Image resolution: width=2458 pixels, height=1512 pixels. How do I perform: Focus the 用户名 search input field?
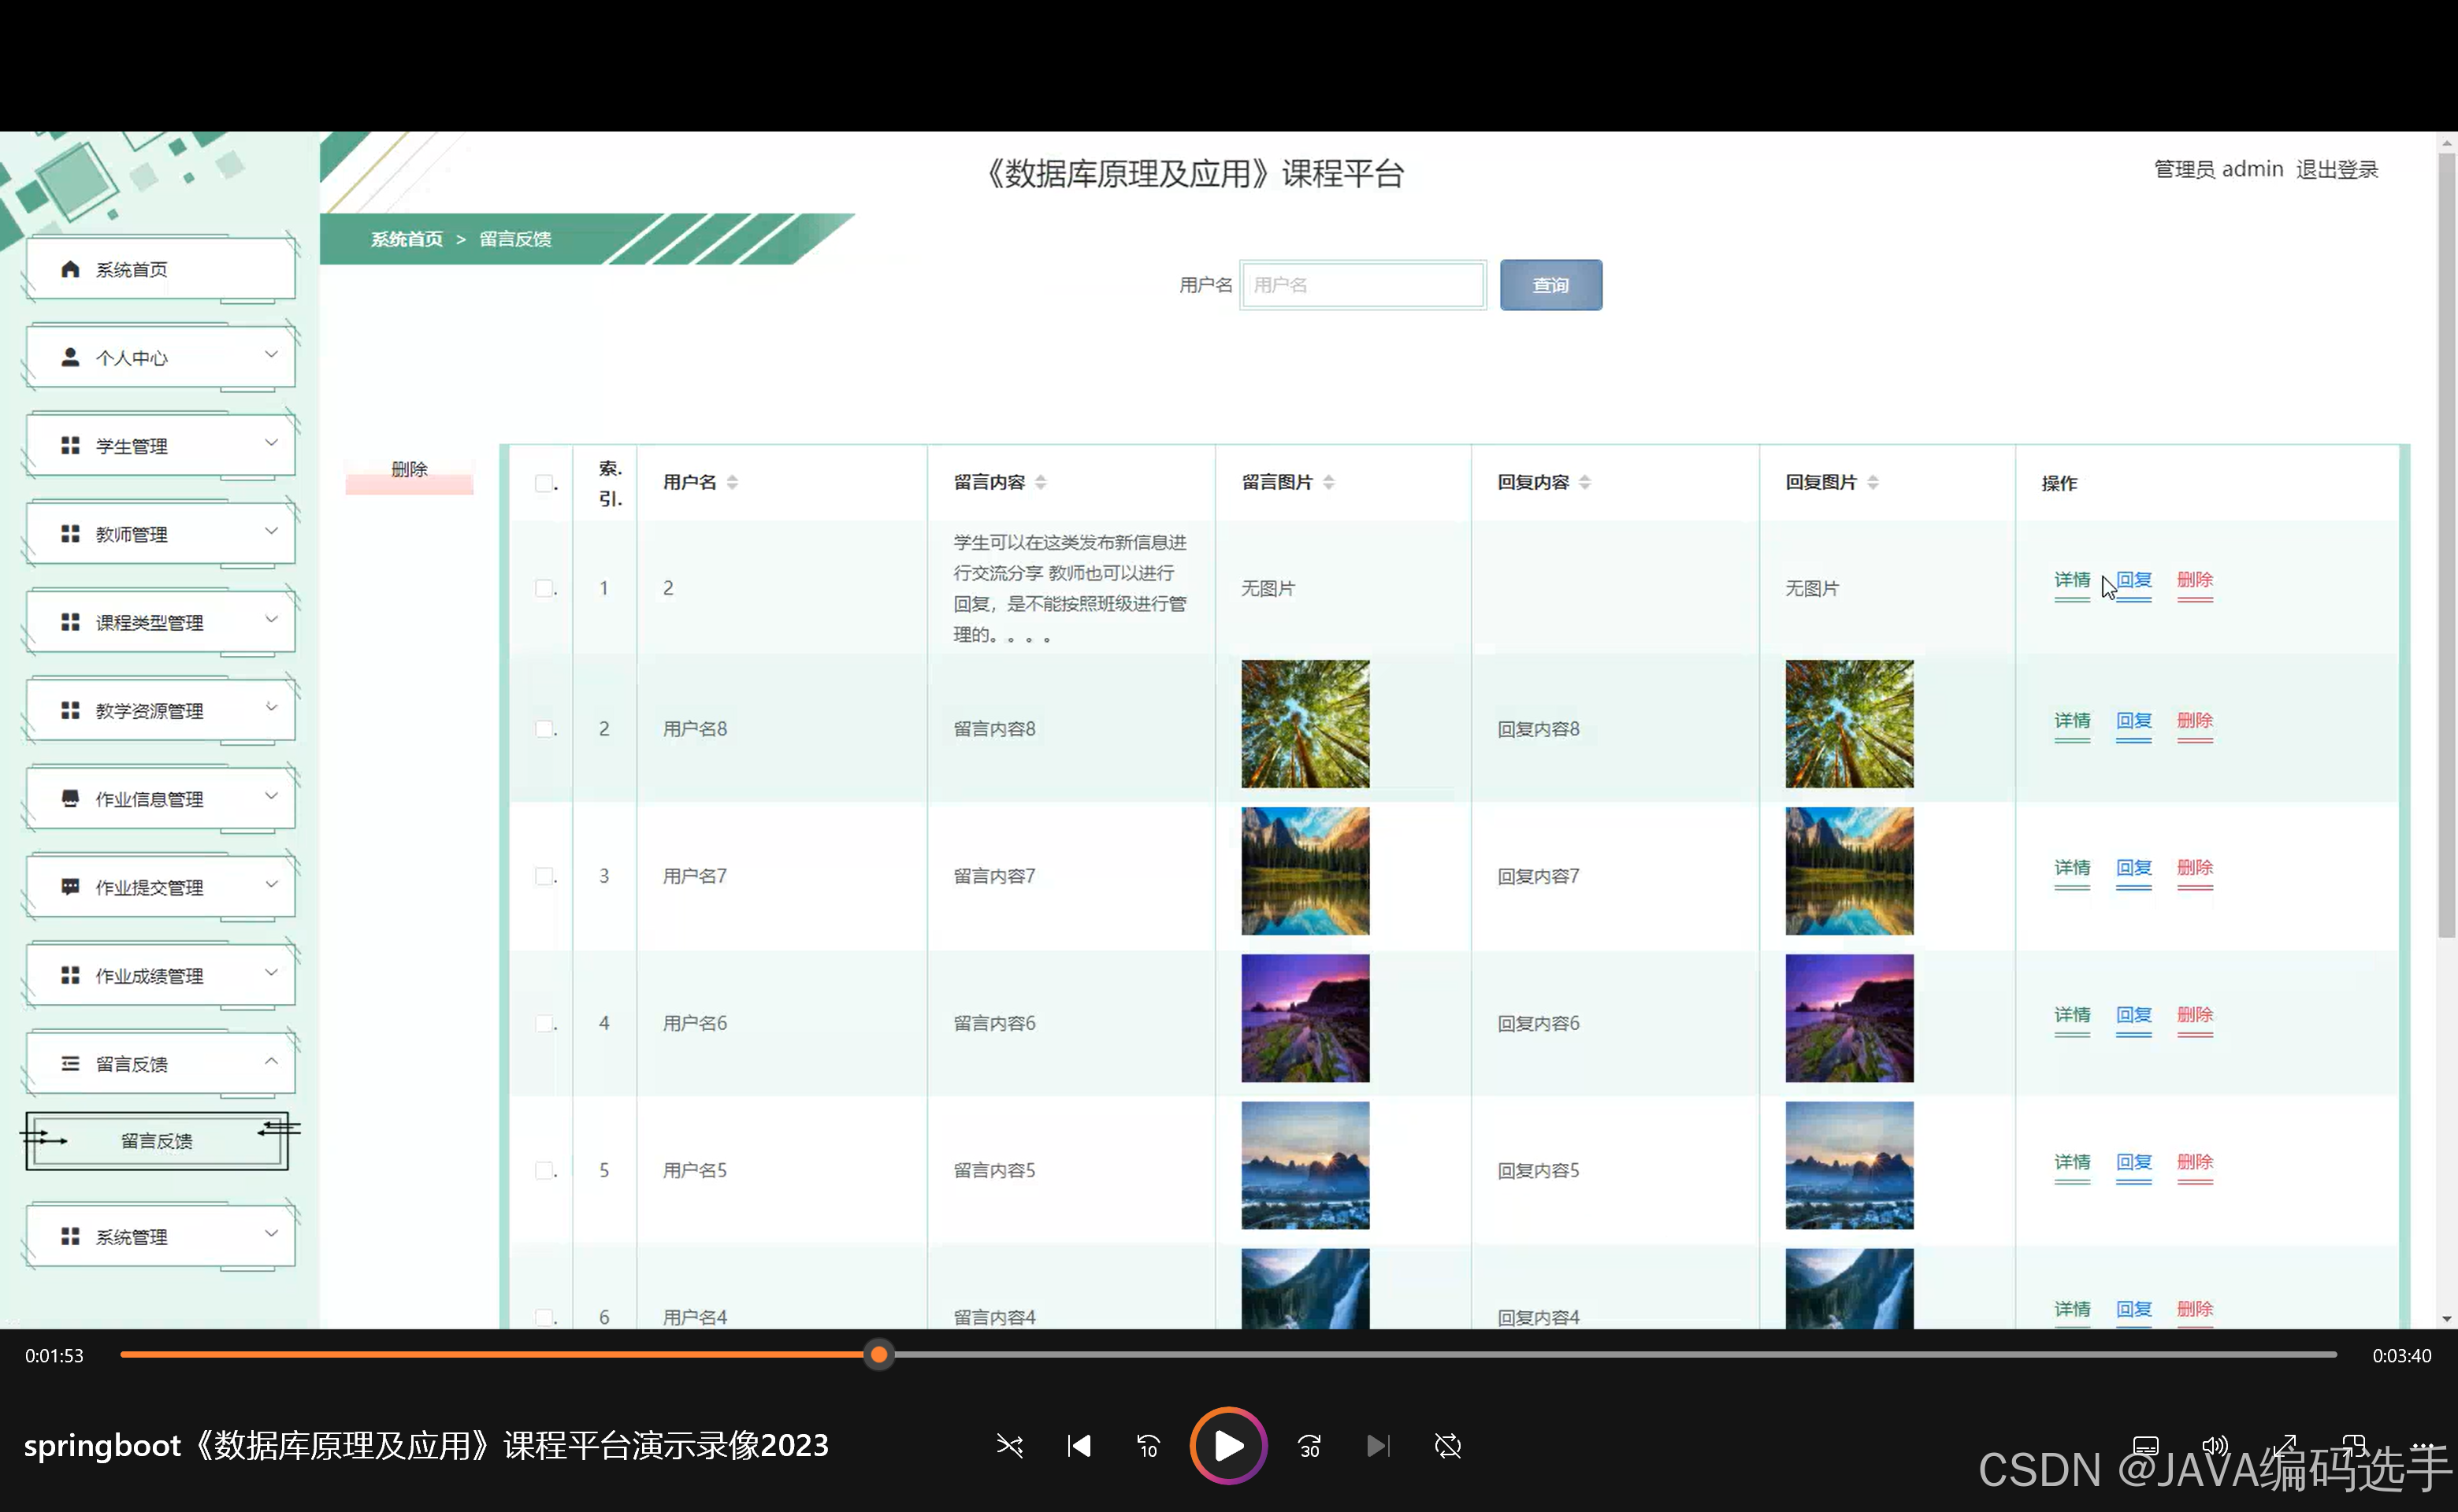click(x=1363, y=285)
